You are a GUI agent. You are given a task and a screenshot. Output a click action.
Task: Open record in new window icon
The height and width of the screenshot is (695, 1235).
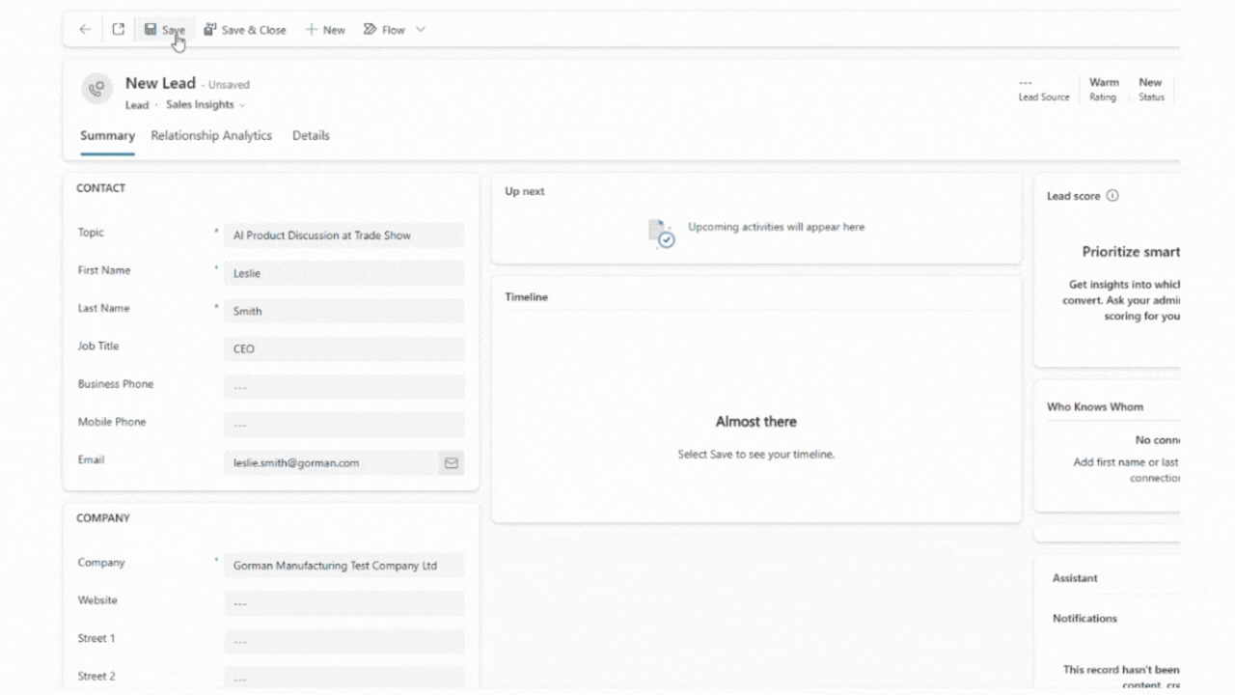click(x=118, y=30)
